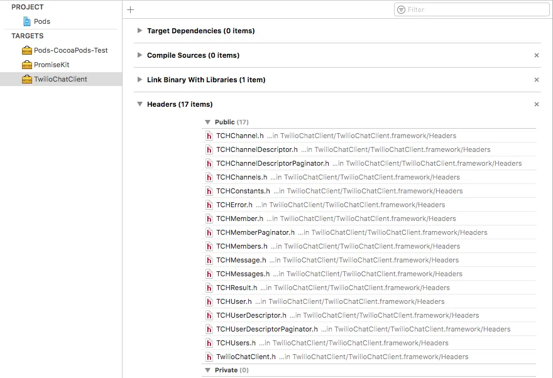Screen dimensions: 553x378
Task: Select the TCHChannelDescriptorPaginator.h file name
Action: pos(273,163)
